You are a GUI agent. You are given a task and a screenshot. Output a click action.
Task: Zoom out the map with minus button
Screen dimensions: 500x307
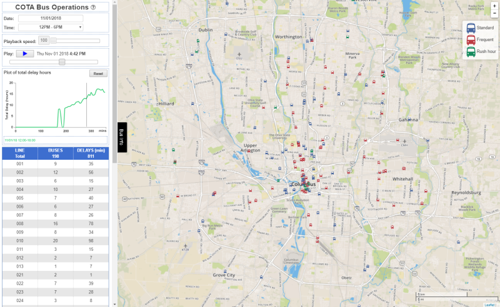pyautogui.click(x=494, y=13)
